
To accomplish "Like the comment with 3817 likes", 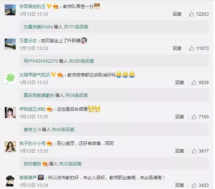I will (x=194, y=151).
